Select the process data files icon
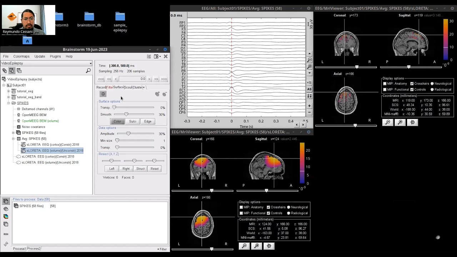The width and height of the screenshot is (457, 257). (x=6, y=202)
